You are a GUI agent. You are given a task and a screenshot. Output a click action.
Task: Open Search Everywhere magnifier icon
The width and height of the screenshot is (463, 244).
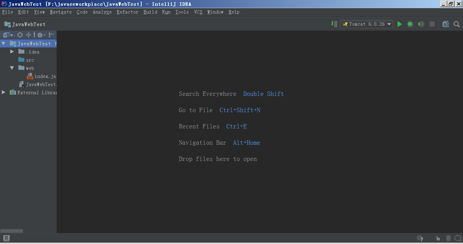pyautogui.click(x=457, y=24)
